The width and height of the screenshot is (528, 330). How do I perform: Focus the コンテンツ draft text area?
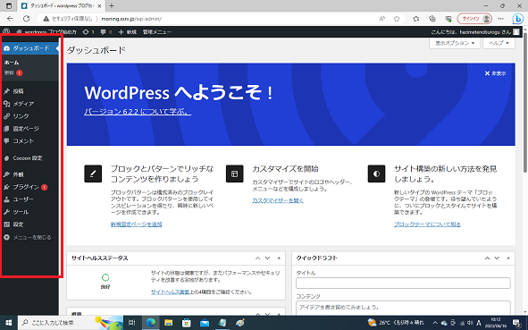tap(403, 309)
